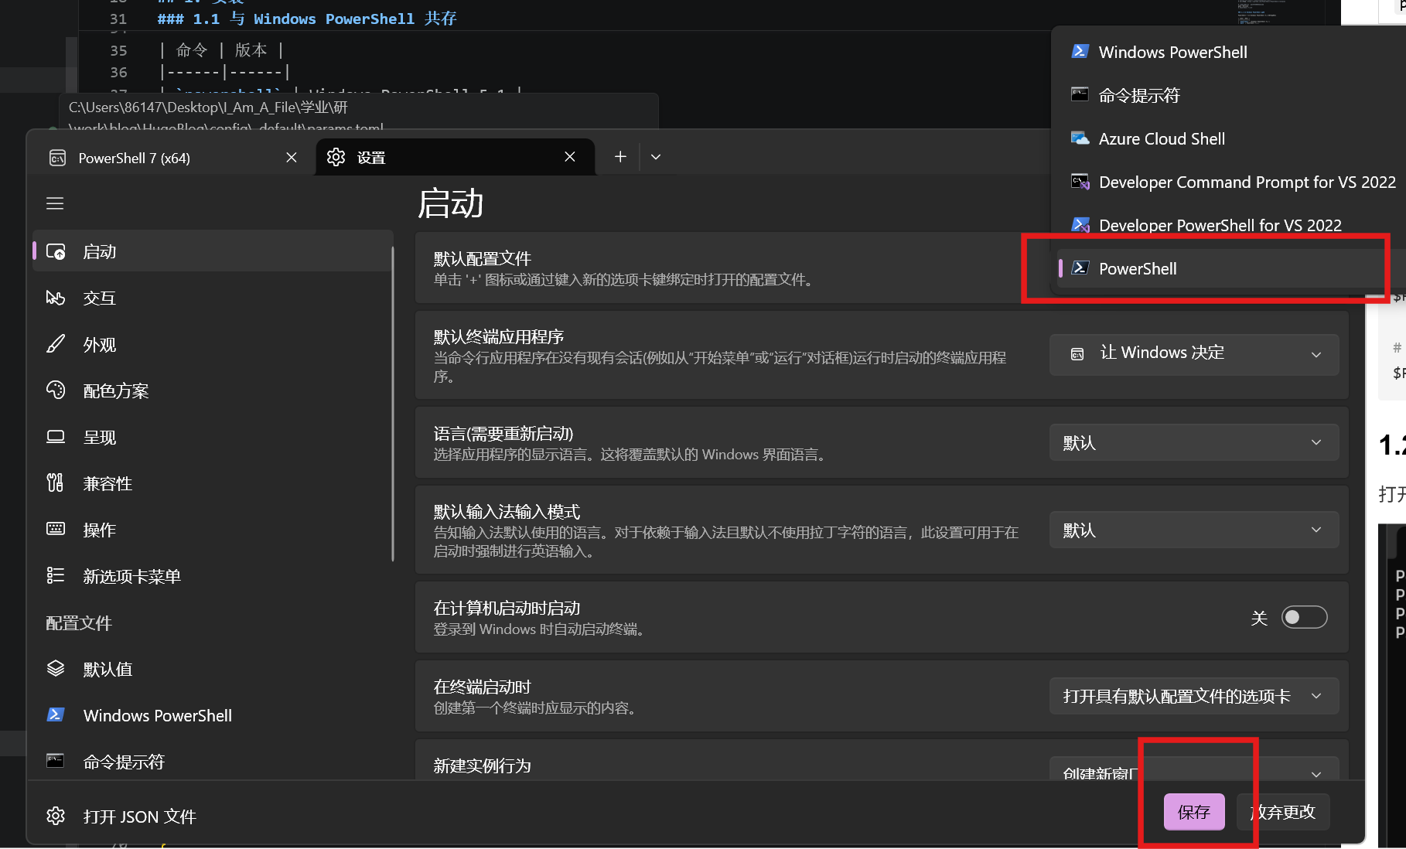The image size is (1406, 849).
Task: Click the gear icon next to 打开 JSON 文件
Action: [56, 816]
